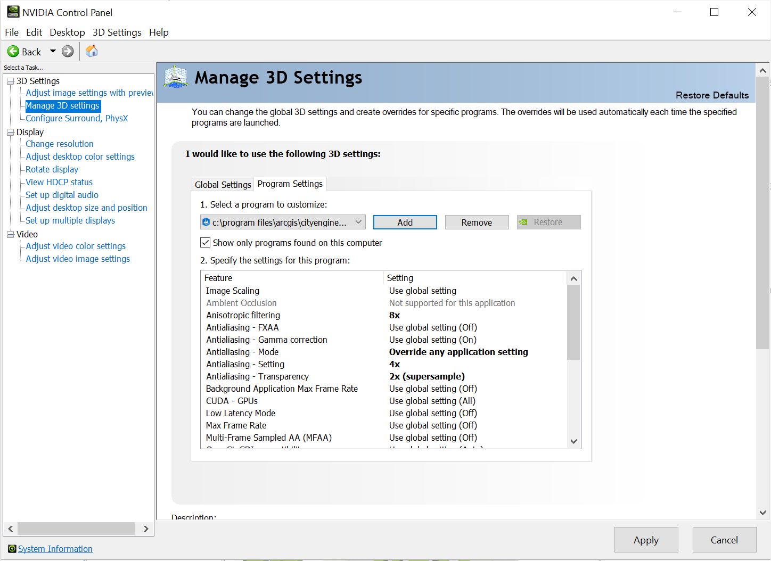Select the Image Scaling feature row

coord(384,291)
